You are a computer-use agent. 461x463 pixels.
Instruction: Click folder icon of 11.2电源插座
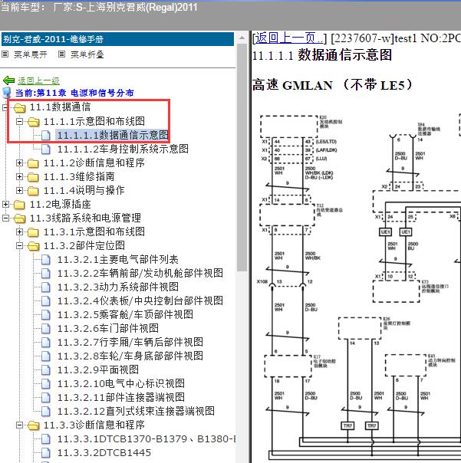click(19, 205)
